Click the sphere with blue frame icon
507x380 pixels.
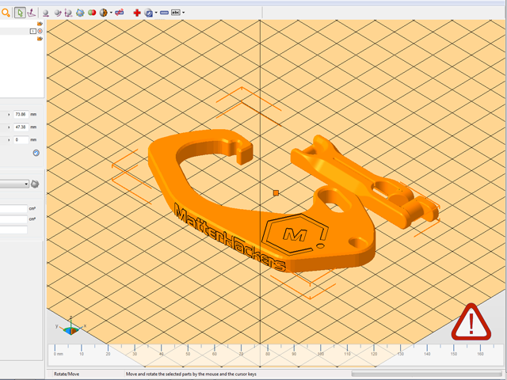click(x=80, y=13)
